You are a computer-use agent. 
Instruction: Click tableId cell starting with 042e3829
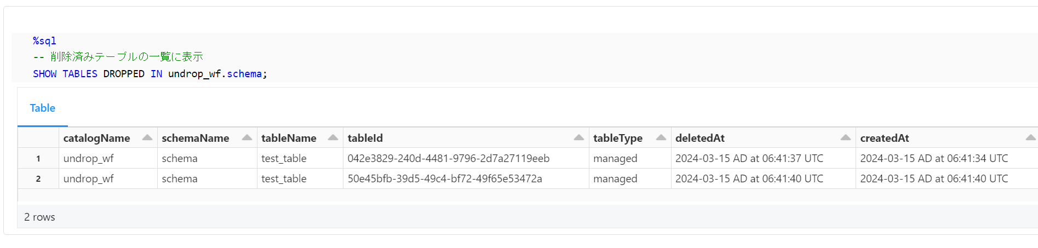tap(448, 159)
